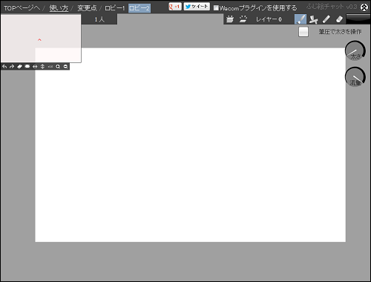Click the redo arrow icon

[12, 67]
